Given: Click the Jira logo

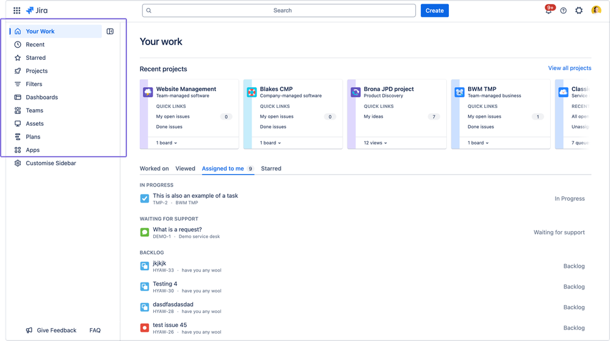Looking at the screenshot, I should coord(37,10).
